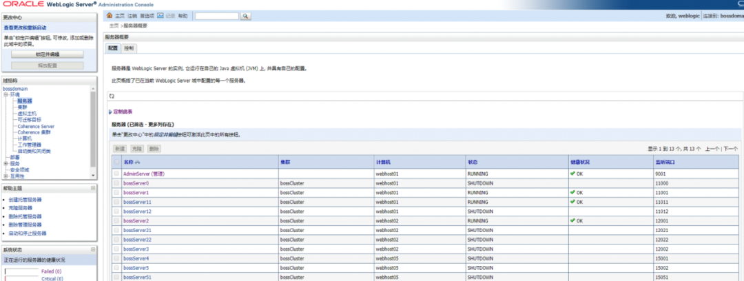744x281 pixels.
Task: Switch to the 控制 tab
Action: (129, 48)
